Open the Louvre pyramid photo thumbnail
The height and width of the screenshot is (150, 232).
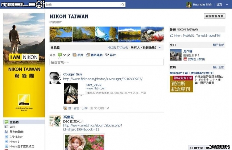pyautogui.click(x=71, y=93)
